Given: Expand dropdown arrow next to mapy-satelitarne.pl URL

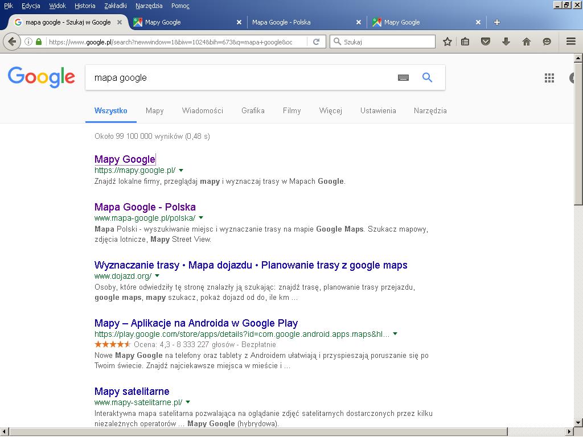Looking at the screenshot, I should point(188,402).
